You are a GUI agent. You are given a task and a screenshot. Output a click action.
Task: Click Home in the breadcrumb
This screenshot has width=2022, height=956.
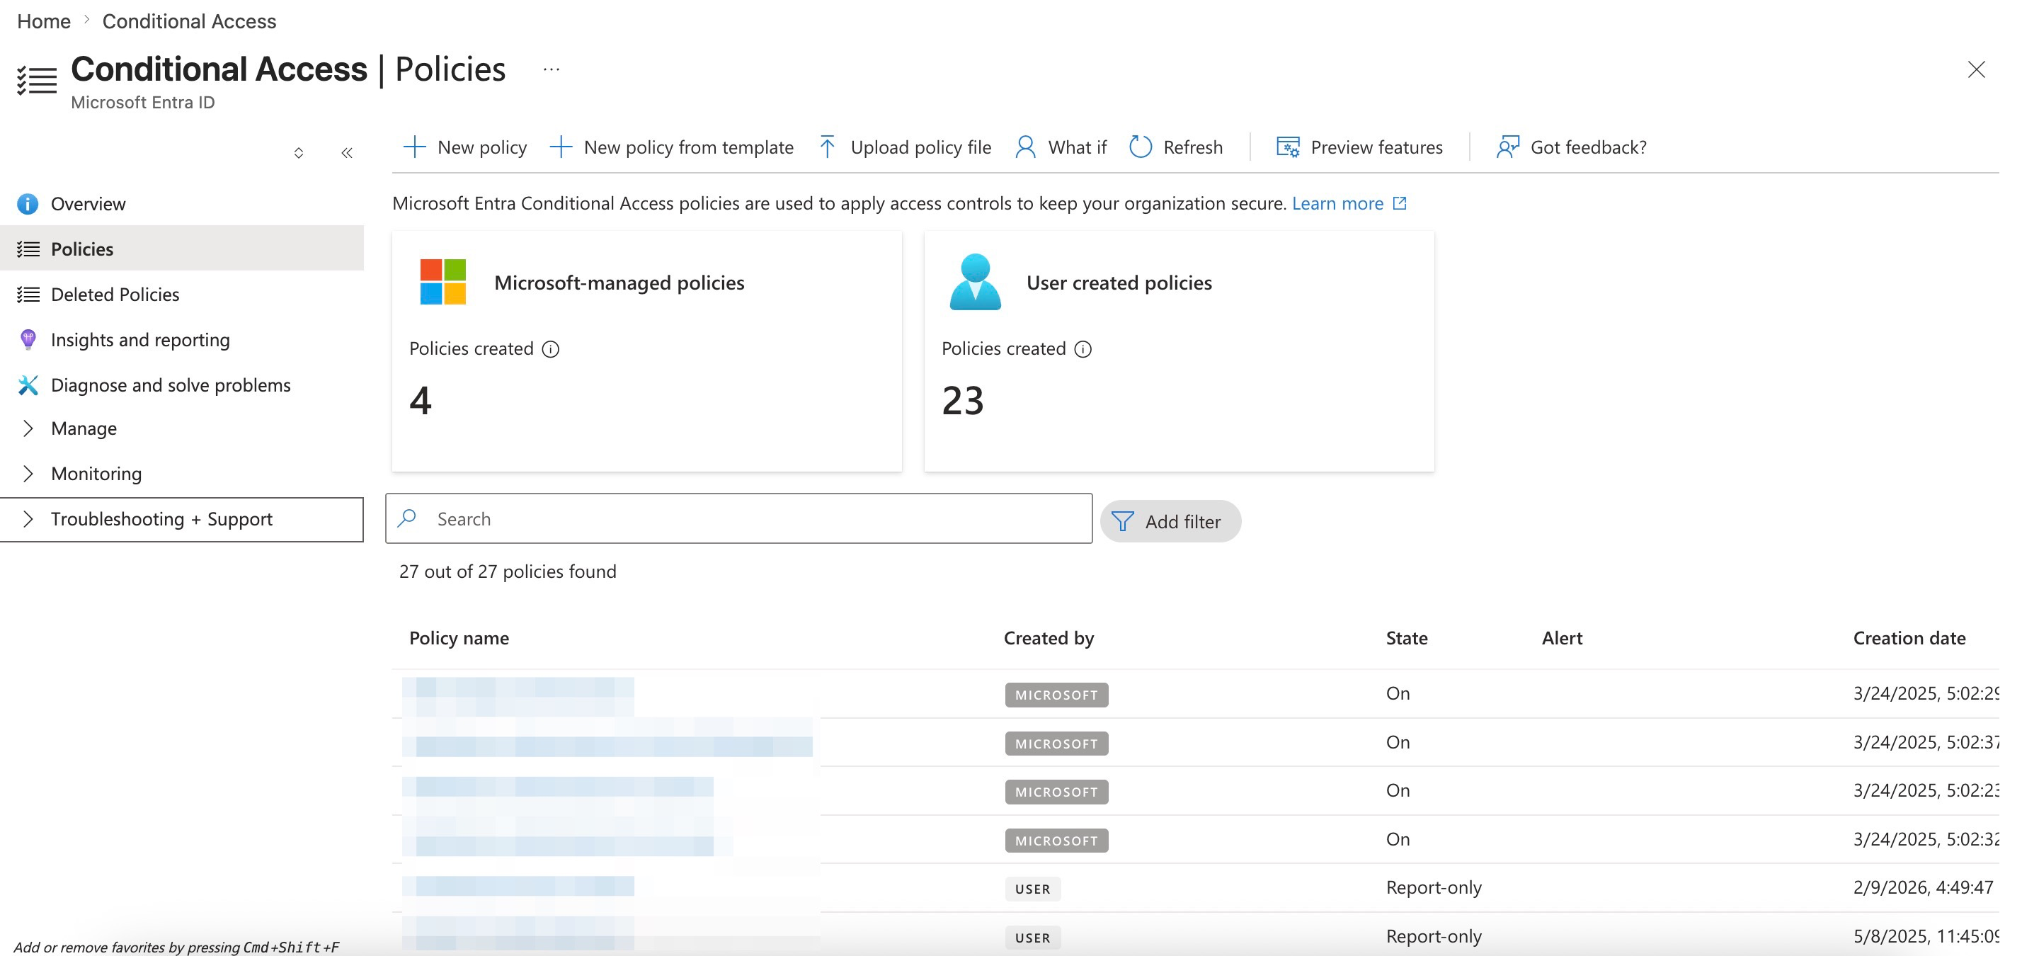44,21
